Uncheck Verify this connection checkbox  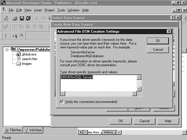point(62,102)
